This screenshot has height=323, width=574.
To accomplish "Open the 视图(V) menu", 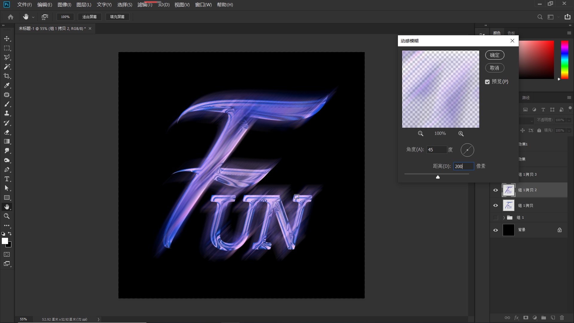I will [x=182, y=5].
